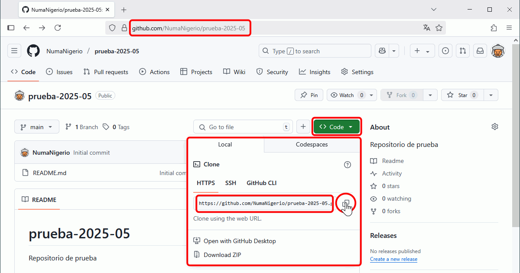Open the Wiki tab

(234, 72)
